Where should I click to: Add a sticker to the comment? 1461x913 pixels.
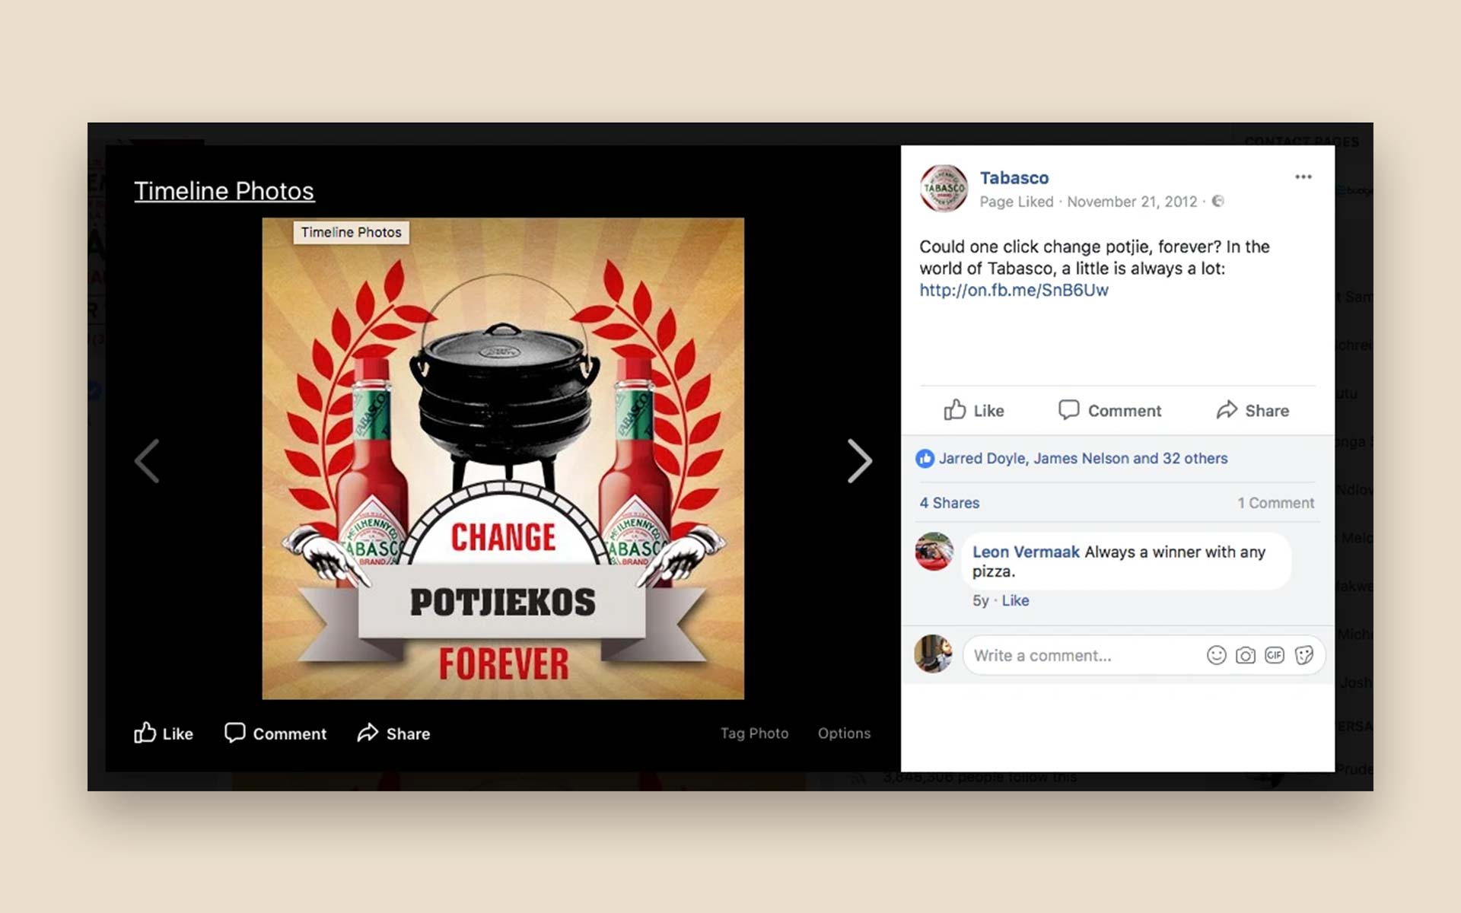click(1304, 655)
